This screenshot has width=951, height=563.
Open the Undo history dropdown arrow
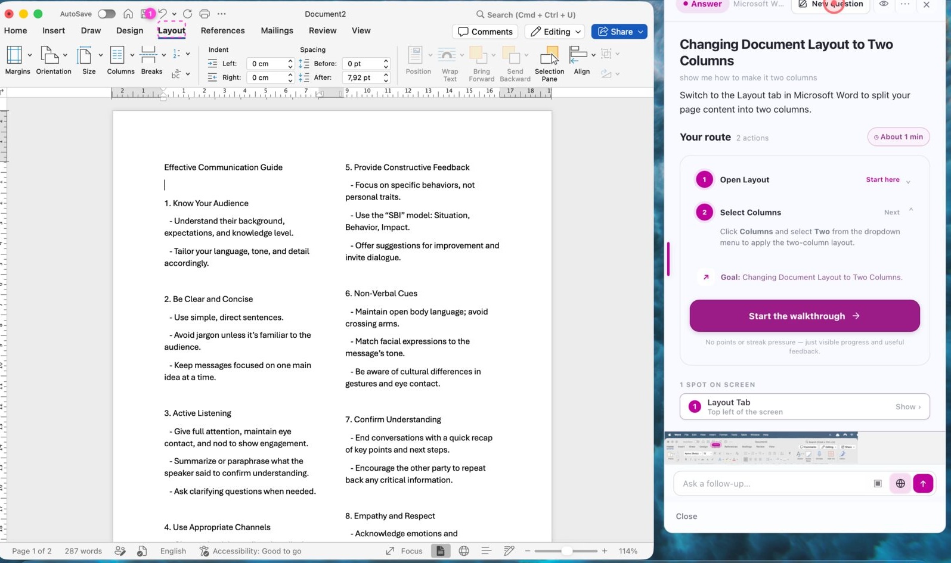[x=174, y=14]
